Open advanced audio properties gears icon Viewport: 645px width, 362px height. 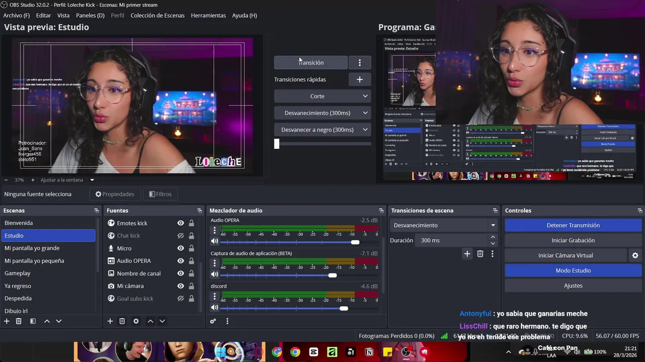tap(213, 321)
